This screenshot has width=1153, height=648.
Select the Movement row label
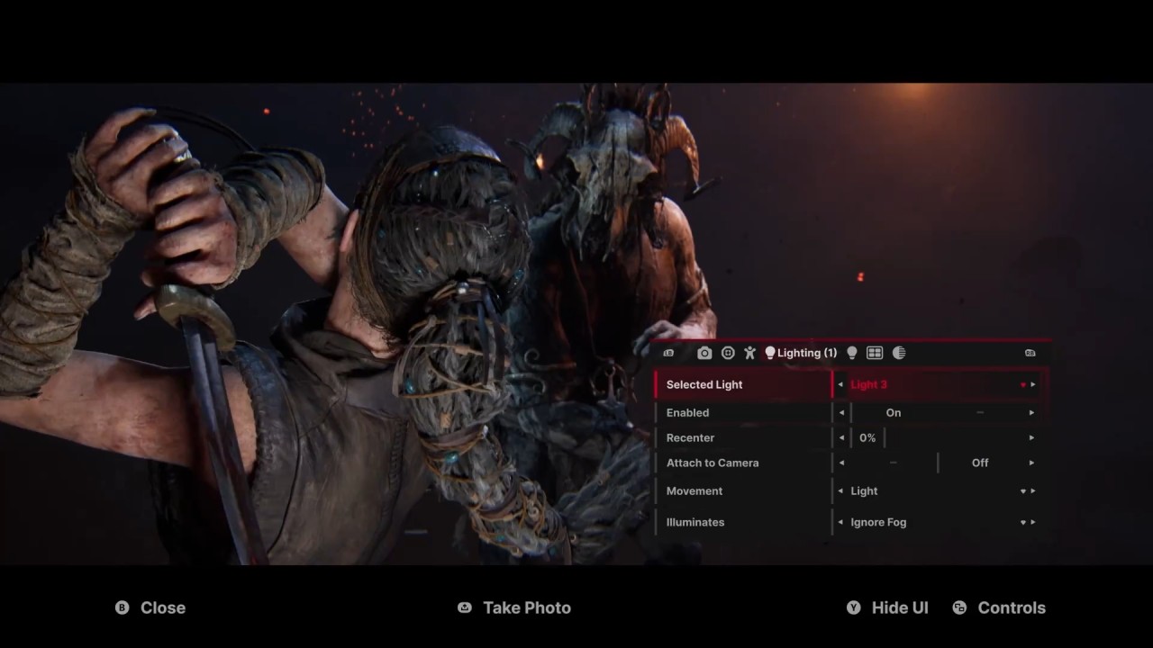click(x=695, y=490)
